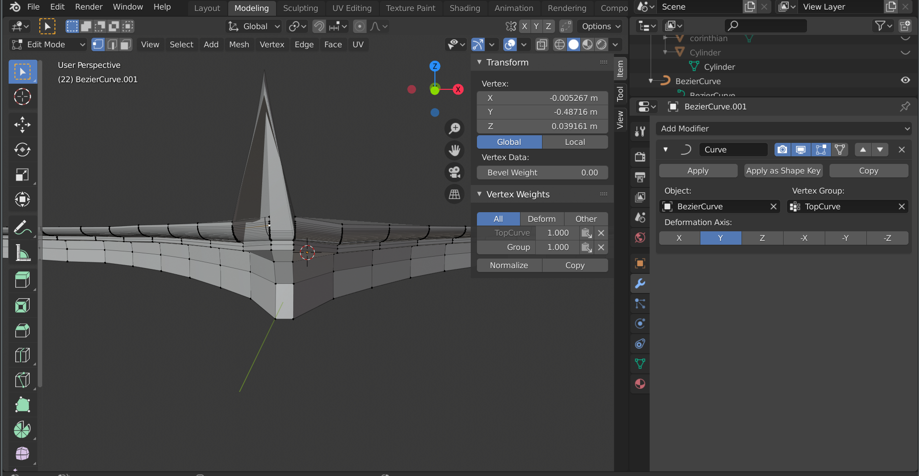Select the Annotate tool
The width and height of the screenshot is (919, 476).
(x=22, y=227)
